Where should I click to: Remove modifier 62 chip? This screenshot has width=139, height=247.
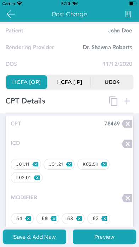104,219
